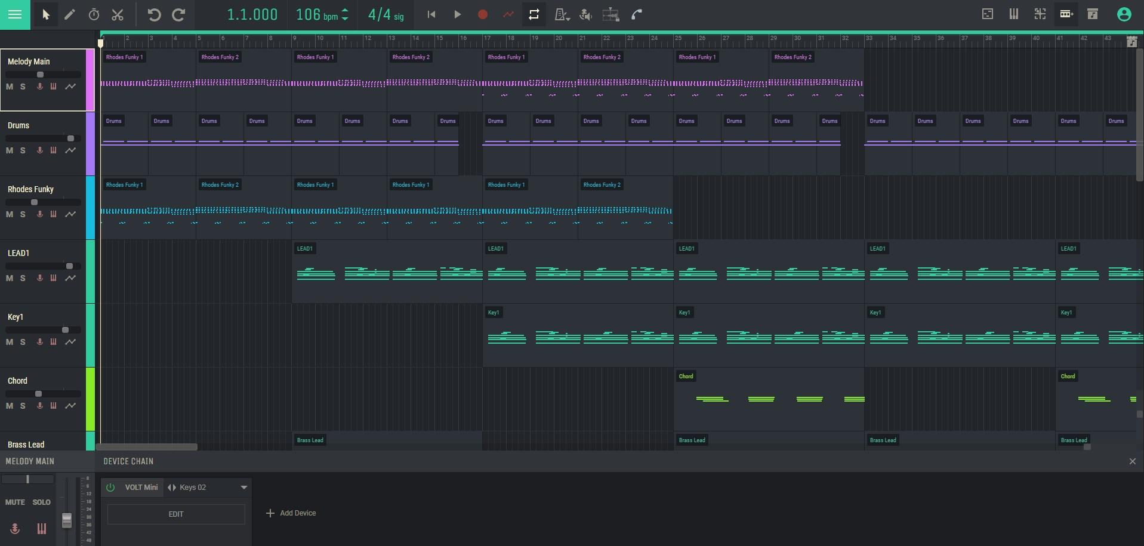Open the main hamburger menu
Image resolution: width=1144 pixels, height=546 pixels.
click(x=15, y=15)
